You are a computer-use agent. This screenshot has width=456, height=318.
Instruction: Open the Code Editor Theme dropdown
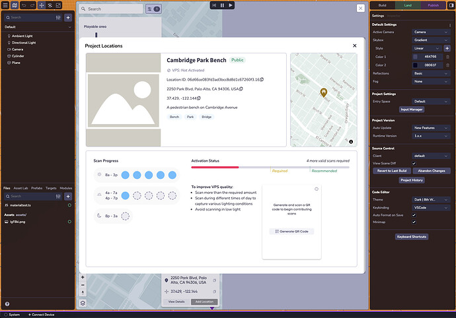431,199
